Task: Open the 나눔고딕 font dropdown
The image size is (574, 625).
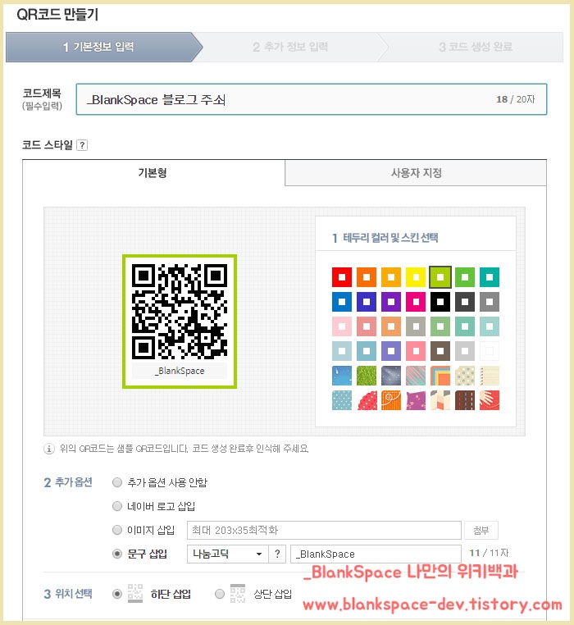Action: (x=227, y=554)
